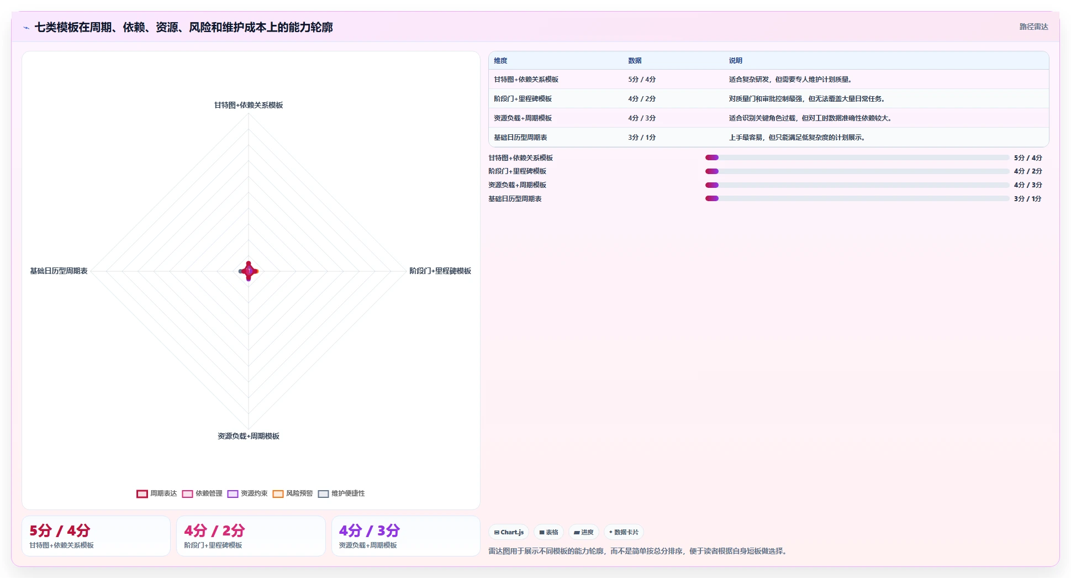The height and width of the screenshot is (578, 1071).
Task: Click the chart title 七类模板...能力轮廓
Action: (184, 27)
